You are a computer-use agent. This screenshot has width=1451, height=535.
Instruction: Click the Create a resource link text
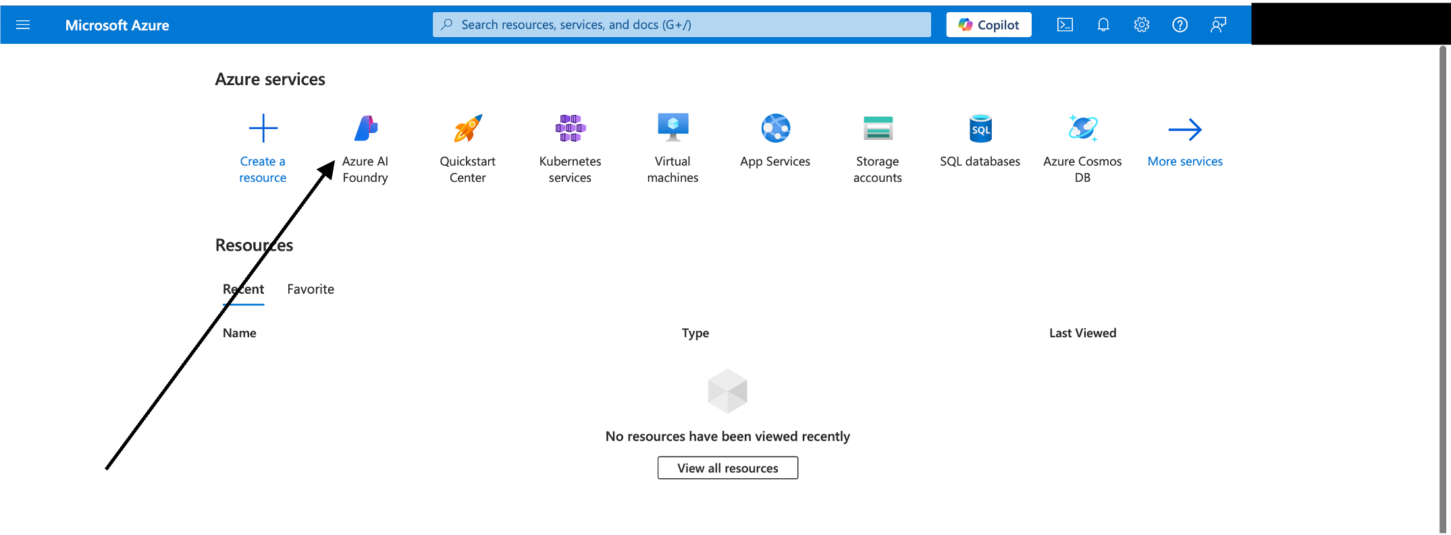[x=263, y=170]
